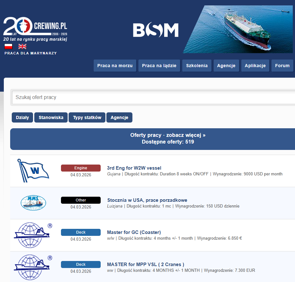The height and width of the screenshot is (282, 295).
Task: Click the Crewing.pl 20 lat logo
Action: (35, 29)
